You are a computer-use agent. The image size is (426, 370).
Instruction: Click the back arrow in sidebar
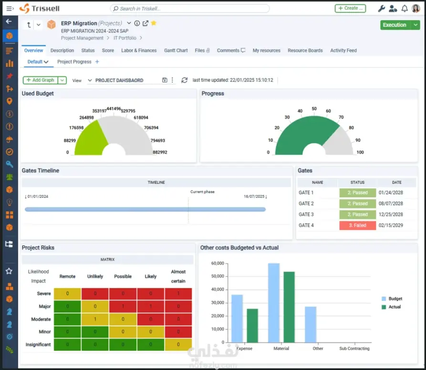click(x=9, y=21)
